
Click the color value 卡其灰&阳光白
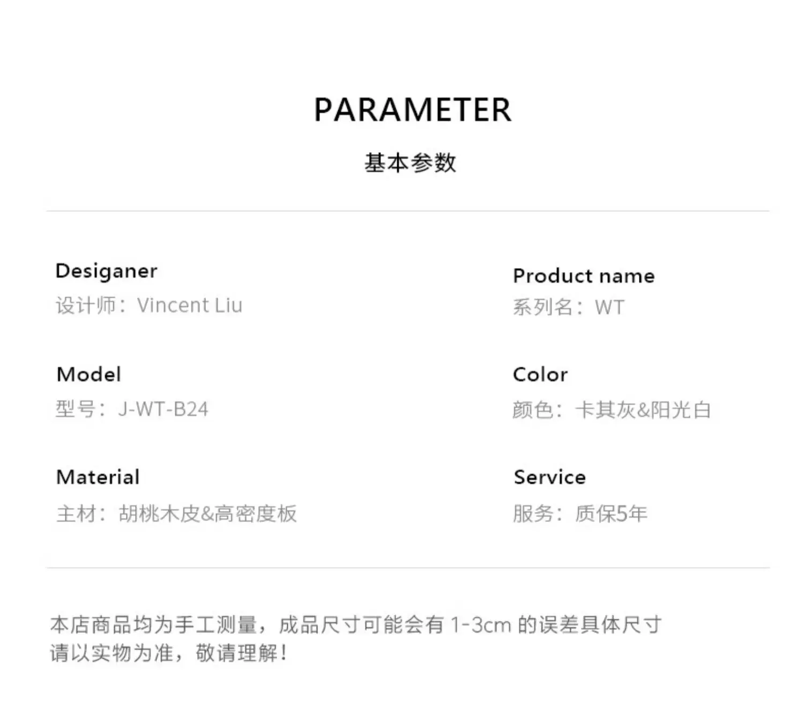click(643, 410)
